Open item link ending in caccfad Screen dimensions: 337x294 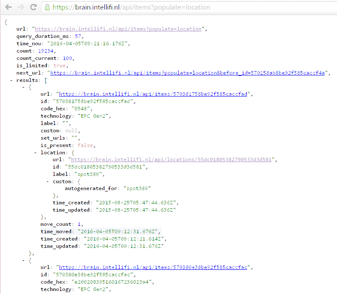tap(153, 94)
